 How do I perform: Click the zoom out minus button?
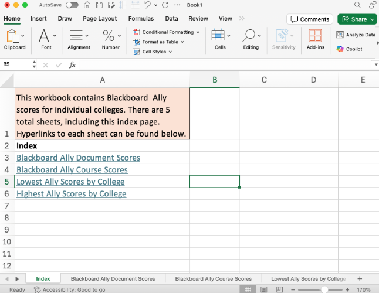coord(293,289)
